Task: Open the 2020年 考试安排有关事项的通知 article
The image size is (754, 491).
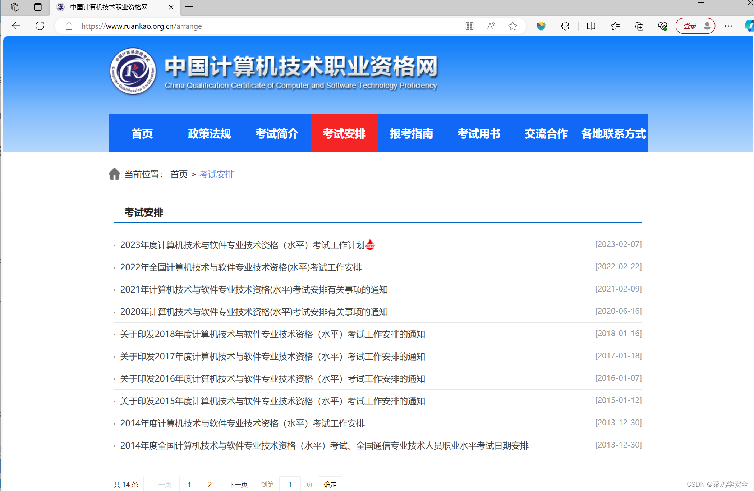Action: coord(254,312)
